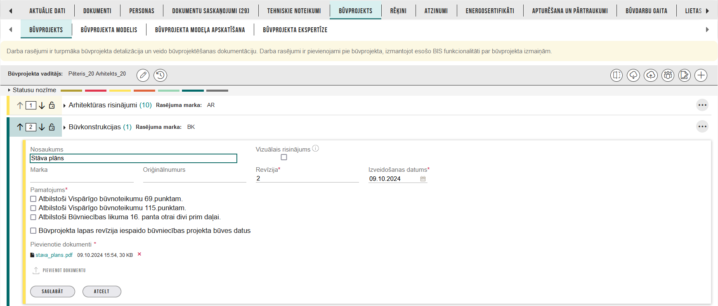Screen dimensions: 718x306
Task: Open the Aktuālie dati tab
Action: (47, 11)
